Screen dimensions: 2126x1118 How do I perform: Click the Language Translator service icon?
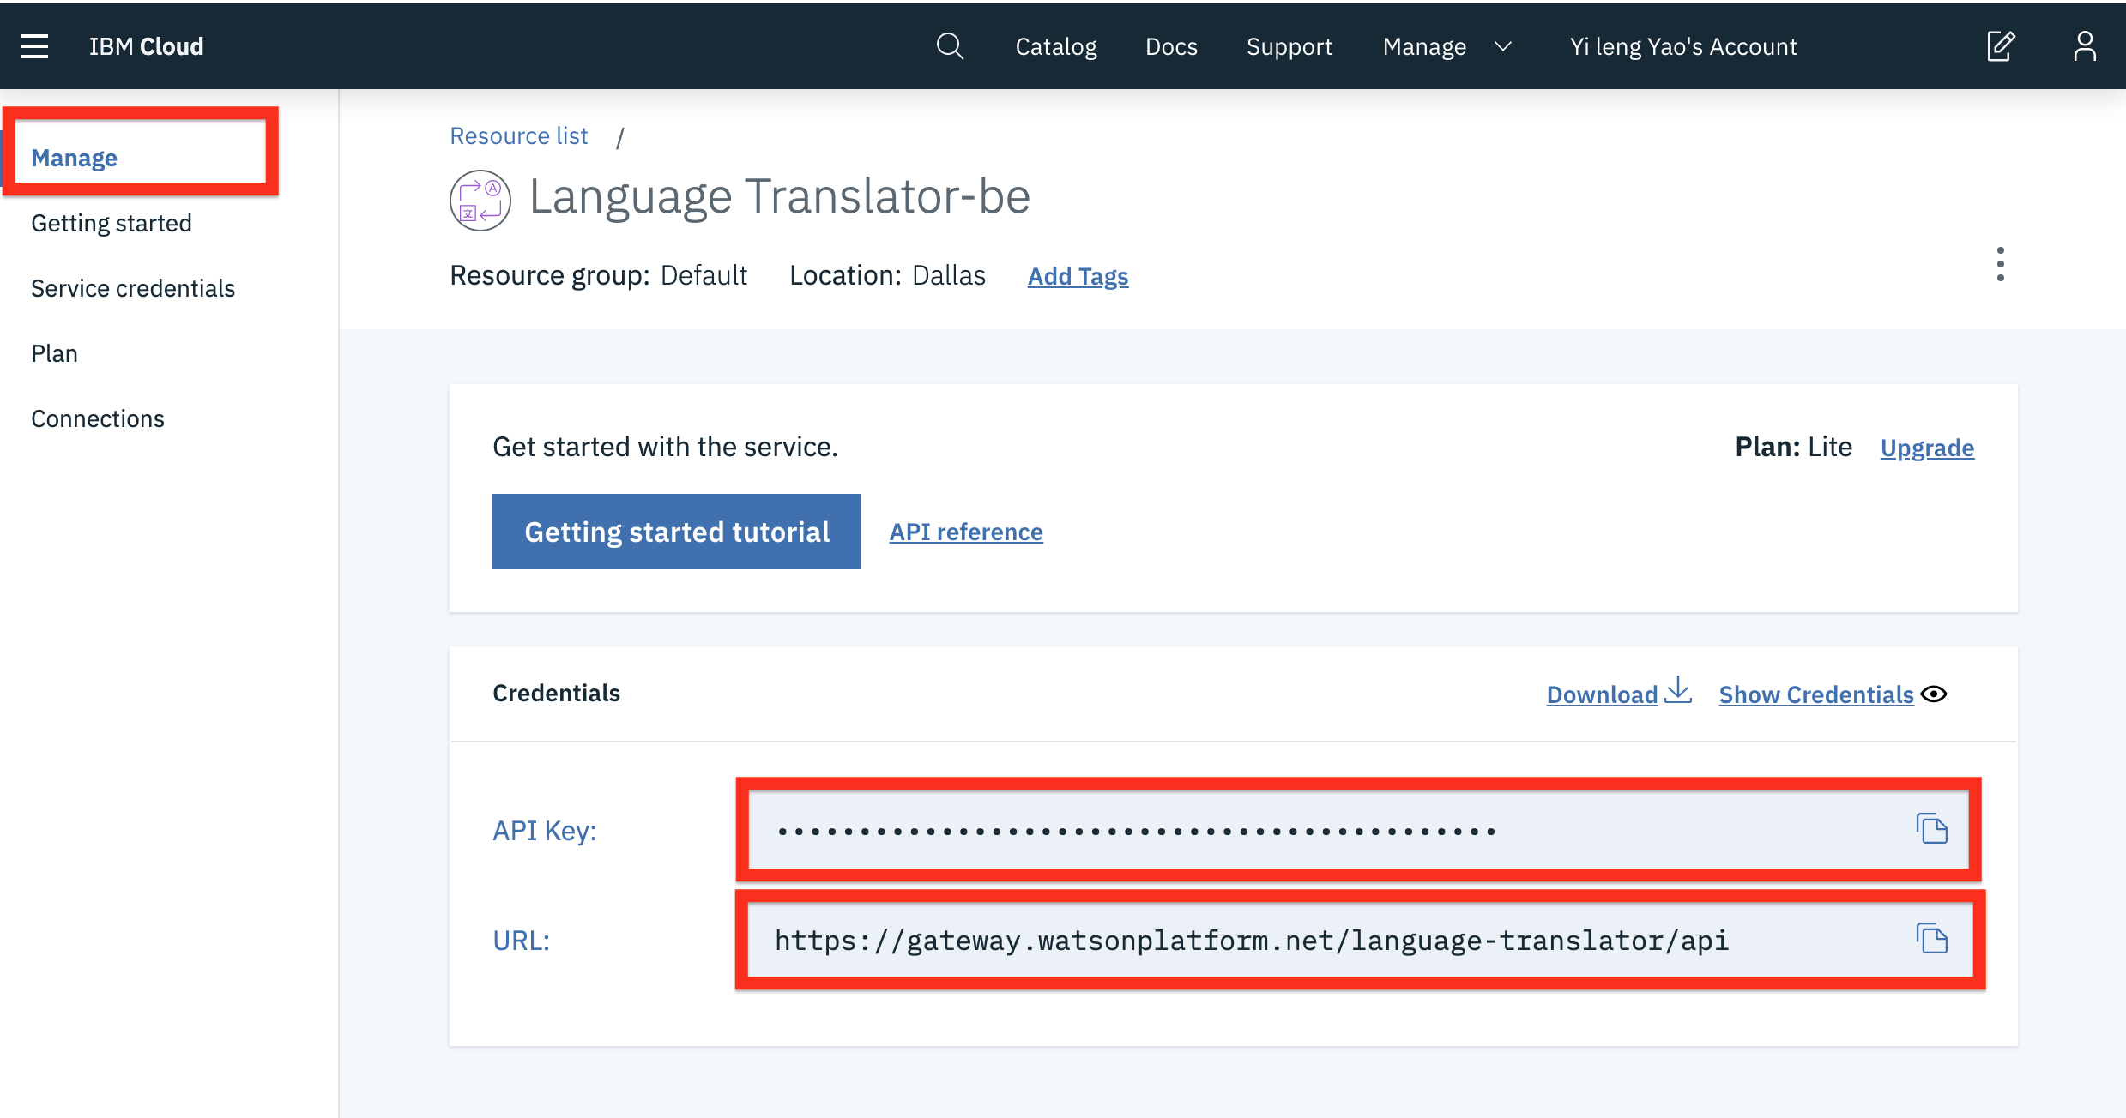tap(480, 200)
